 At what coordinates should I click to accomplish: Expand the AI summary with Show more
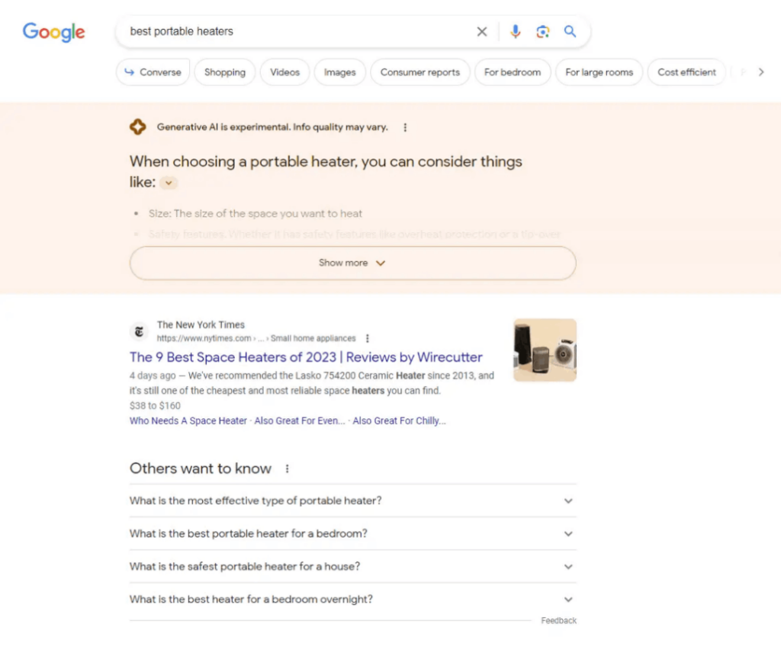coord(352,262)
